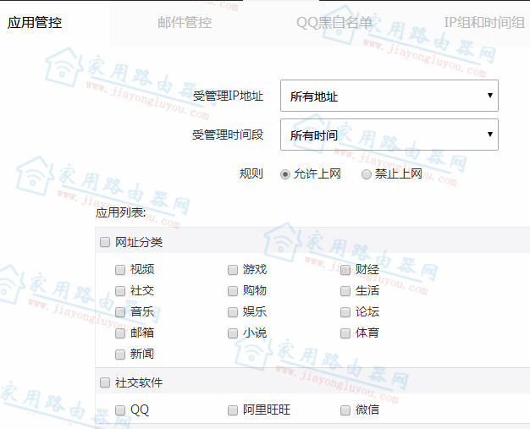
Task: Check the 音乐 checkbox
Action: (x=120, y=312)
